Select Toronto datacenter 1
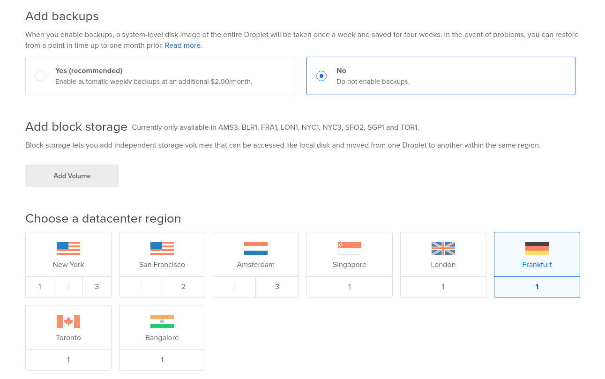The height and width of the screenshot is (379, 605). 68,360
